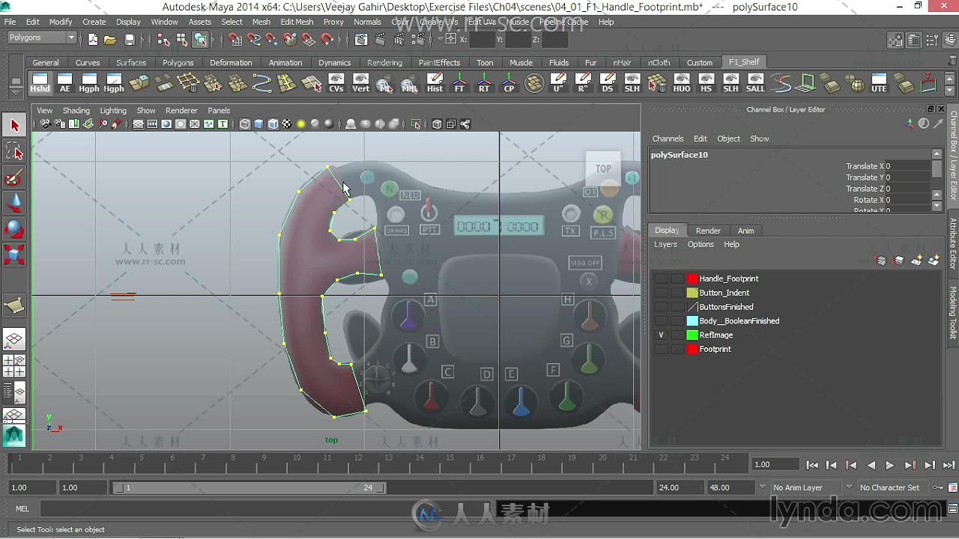The width and height of the screenshot is (959, 539).
Task: Pick the Move tool cone icon
Action: (14, 204)
